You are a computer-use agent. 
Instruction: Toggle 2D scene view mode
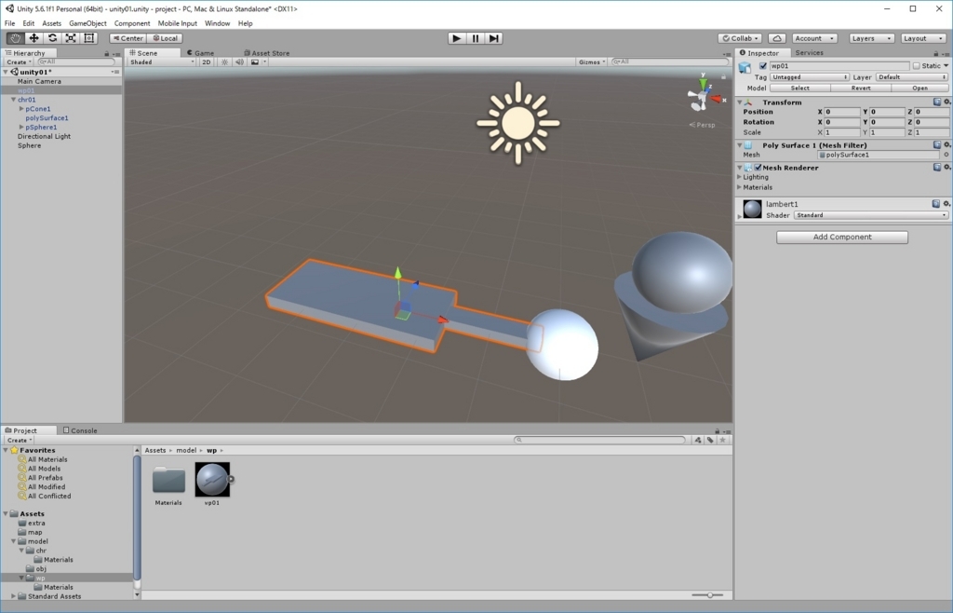[206, 62]
